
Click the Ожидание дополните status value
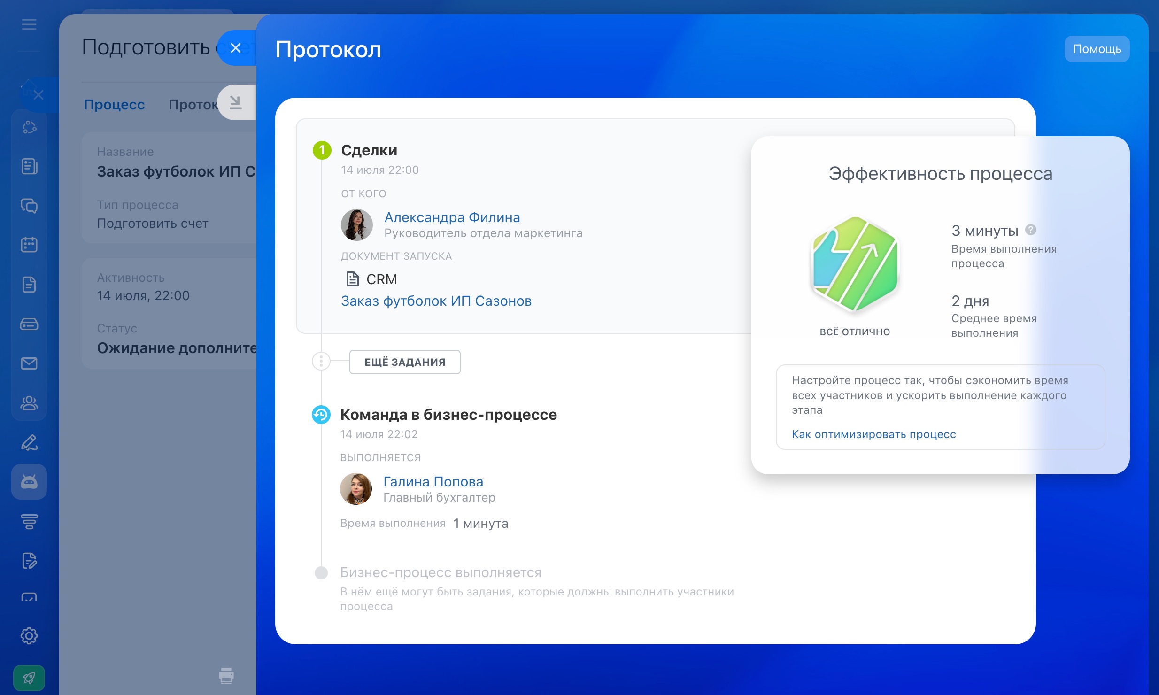click(177, 348)
